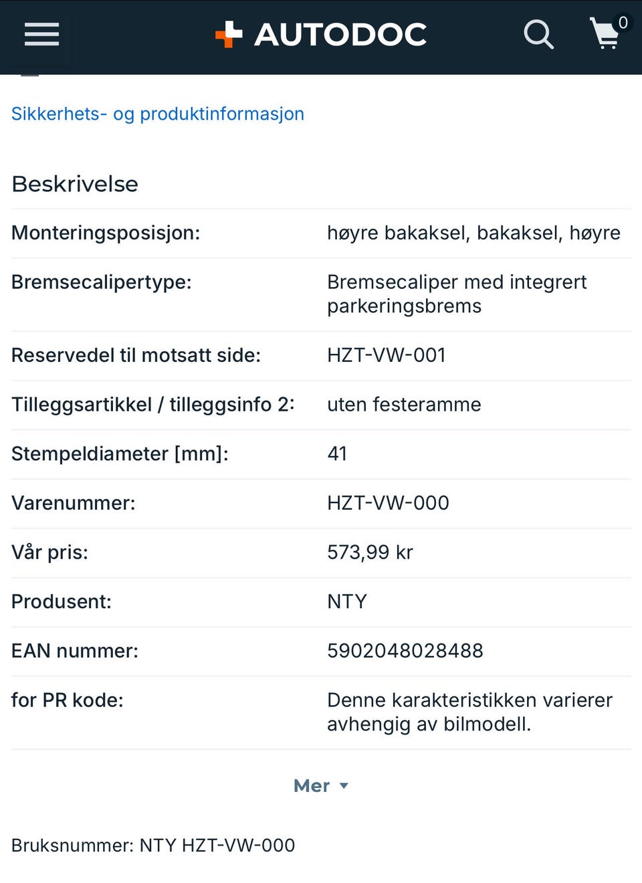Click the for PR kode description

click(469, 712)
